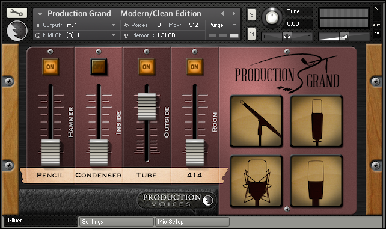This screenshot has height=229, width=386.
Task: Select the tube microphone with shockmount tile
Action: coord(256,182)
